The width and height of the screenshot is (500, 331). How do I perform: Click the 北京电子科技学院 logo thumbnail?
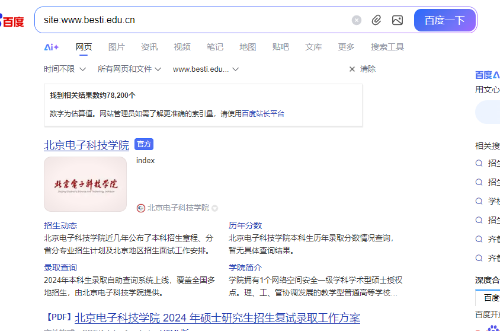tap(85, 184)
